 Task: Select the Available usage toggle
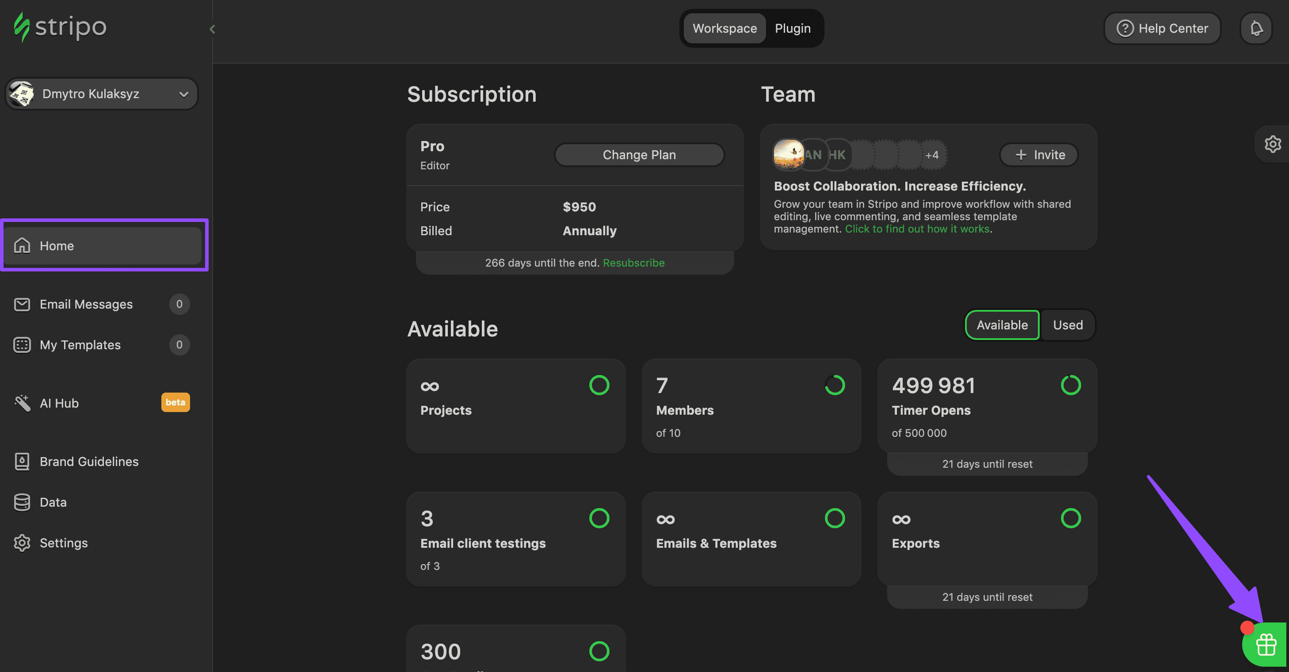pyautogui.click(x=1002, y=325)
